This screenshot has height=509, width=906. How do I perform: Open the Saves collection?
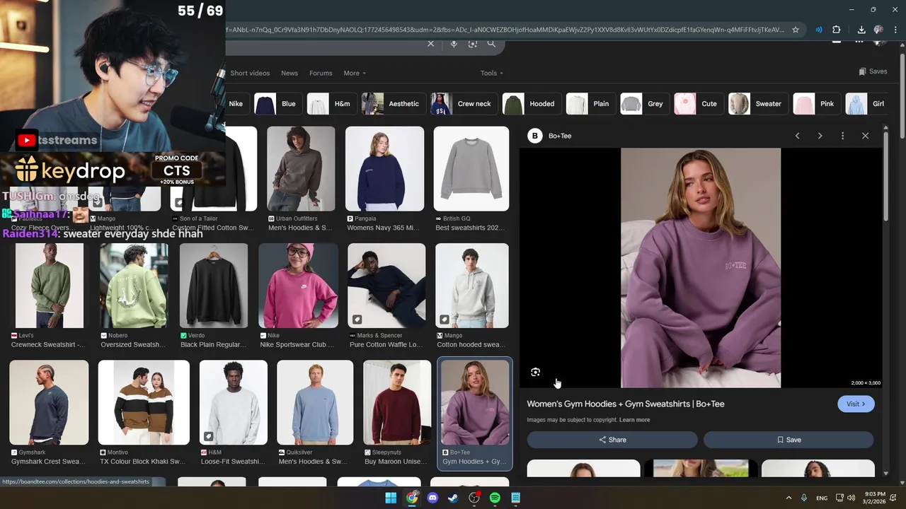click(873, 71)
